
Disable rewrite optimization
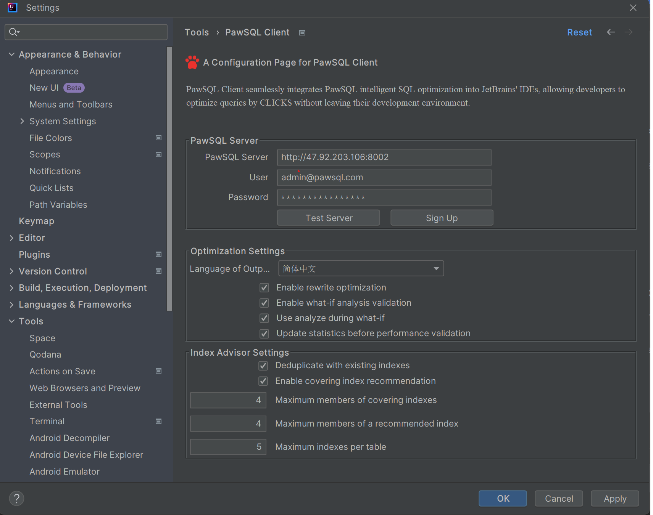click(x=264, y=287)
